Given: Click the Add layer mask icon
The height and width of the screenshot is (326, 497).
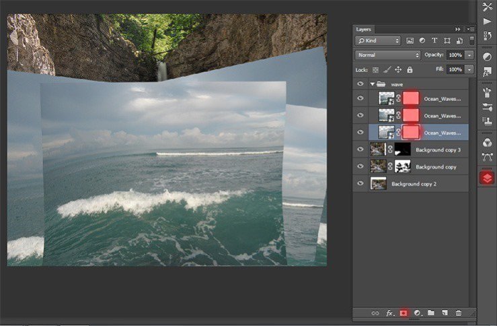Looking at the screenshot, I should tap(404, 313).
